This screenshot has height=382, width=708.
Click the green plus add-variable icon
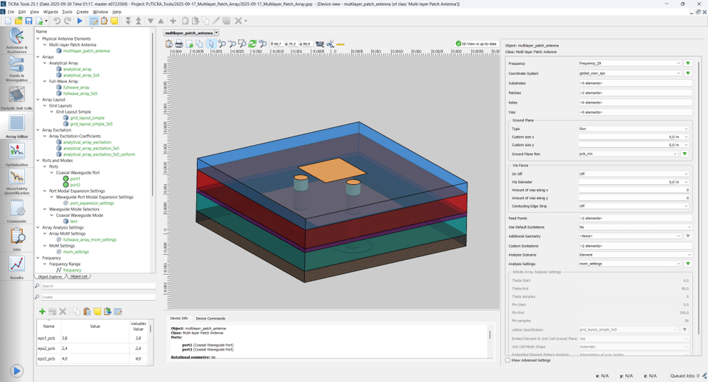tap(42, 311)
